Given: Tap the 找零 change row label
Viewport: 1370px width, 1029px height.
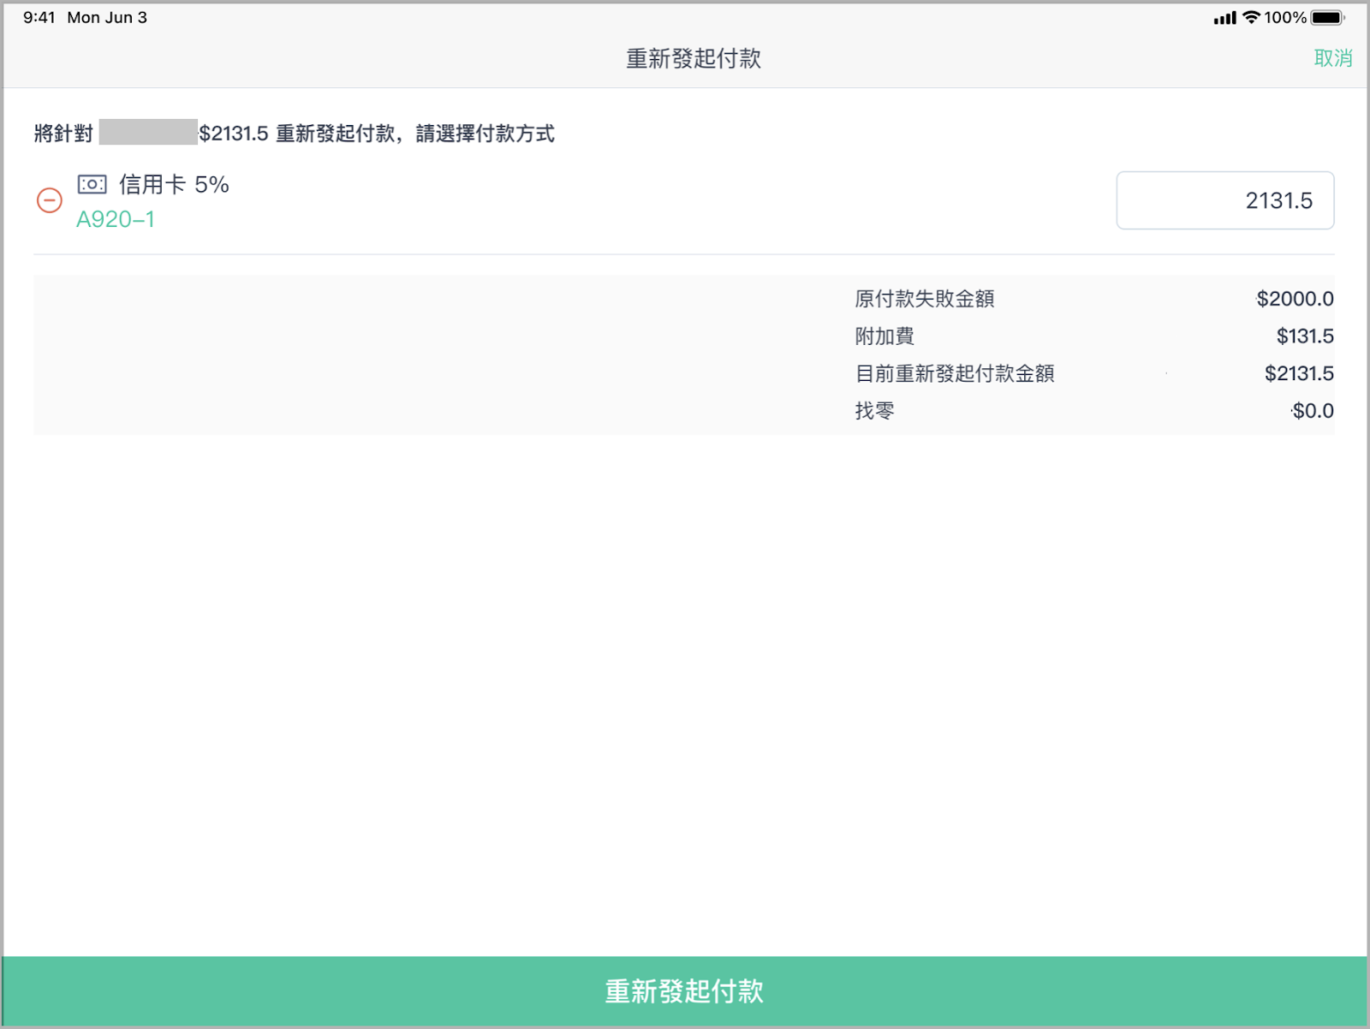Looking at the screenshot, I should click(x=874, y=411).
